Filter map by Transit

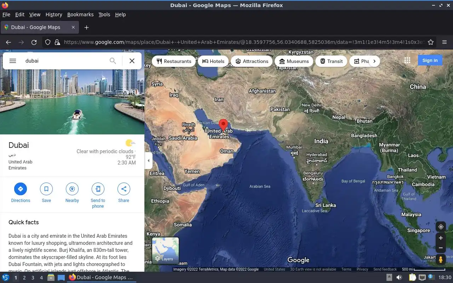click(331, 61)
